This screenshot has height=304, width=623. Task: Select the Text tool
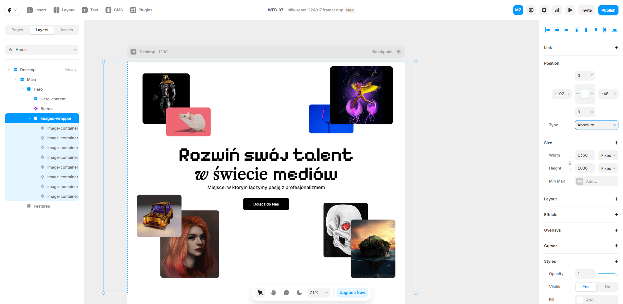point(90,10)
